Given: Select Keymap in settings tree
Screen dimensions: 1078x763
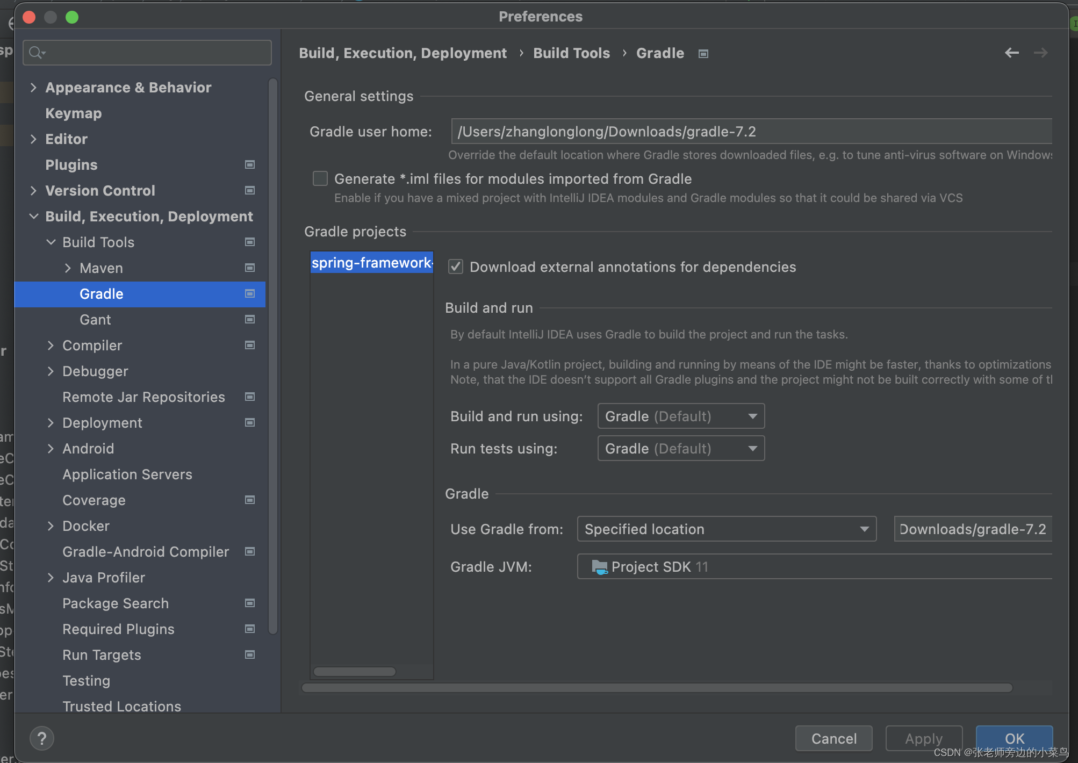Looking at the screenshot, I should (74, 113).
